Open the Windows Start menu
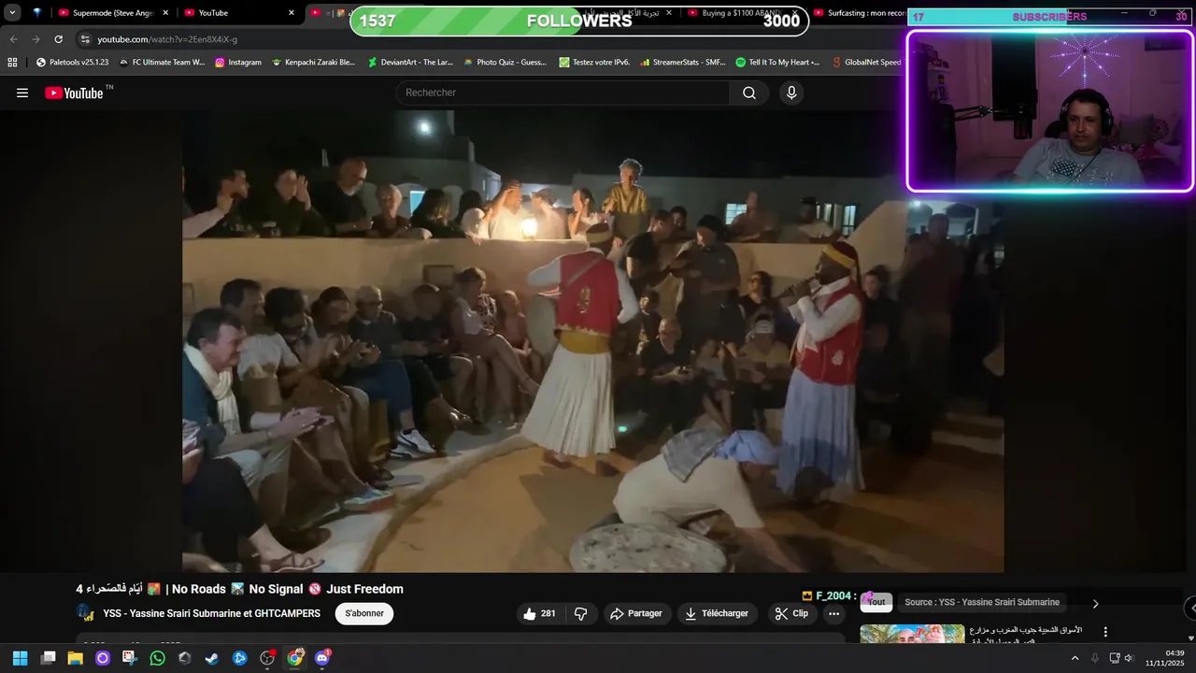The image size is (1196, 673). (20, 658)
